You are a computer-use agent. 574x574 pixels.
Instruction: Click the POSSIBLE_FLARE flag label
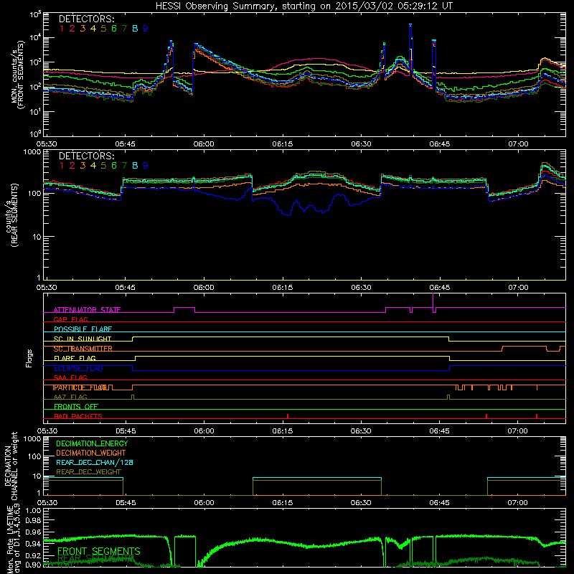(x=83, y=329)
